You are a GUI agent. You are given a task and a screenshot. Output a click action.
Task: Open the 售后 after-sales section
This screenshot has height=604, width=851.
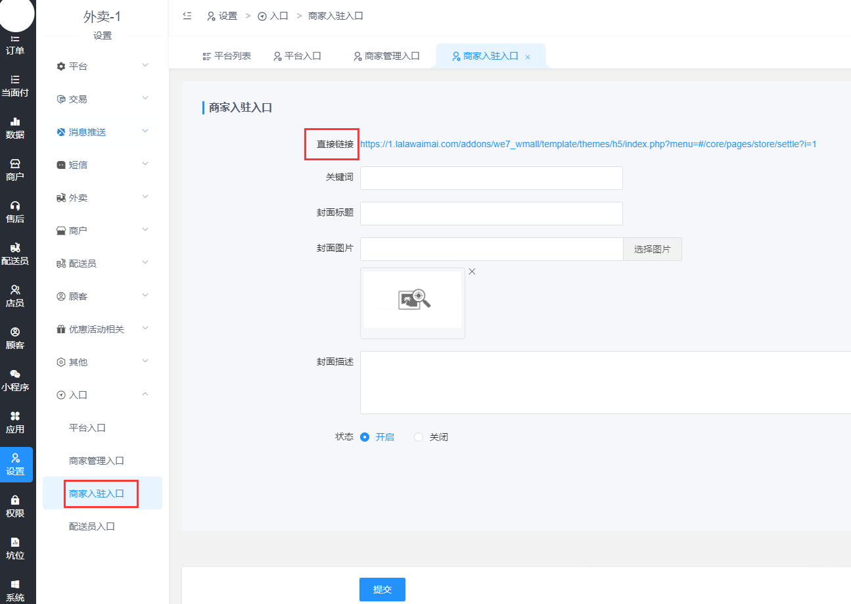click(x=15, y=212)
